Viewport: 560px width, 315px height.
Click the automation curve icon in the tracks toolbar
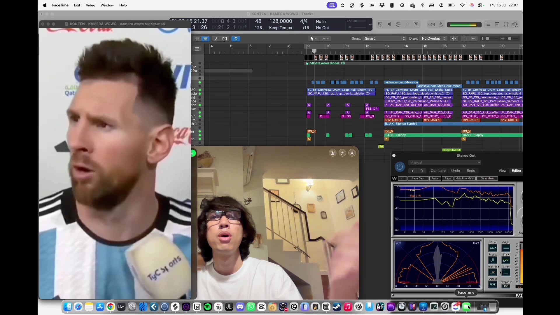[x=216, y=39]
